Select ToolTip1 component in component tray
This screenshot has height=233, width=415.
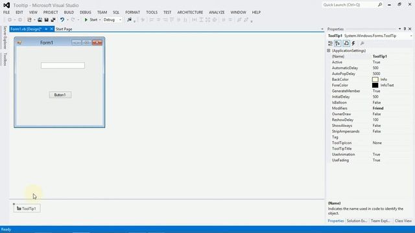(x=27, y=208)
